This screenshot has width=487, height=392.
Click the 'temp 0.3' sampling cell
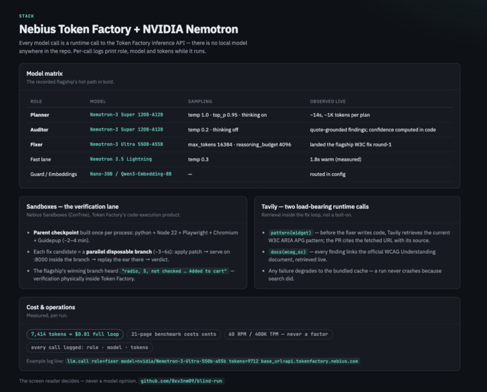click(x=198, y=159)
